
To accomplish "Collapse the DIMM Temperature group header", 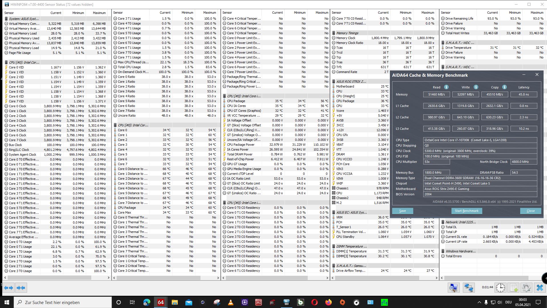I will point(351,246).
